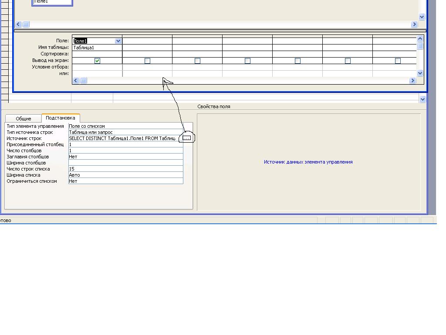Click table pane vertical scrollbar down arrow
446x335 pixels.
422,17
